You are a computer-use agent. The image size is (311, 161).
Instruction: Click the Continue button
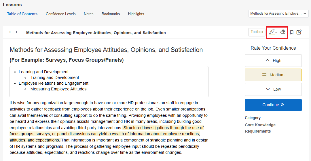pyautogui.click(x=273, y=105)
